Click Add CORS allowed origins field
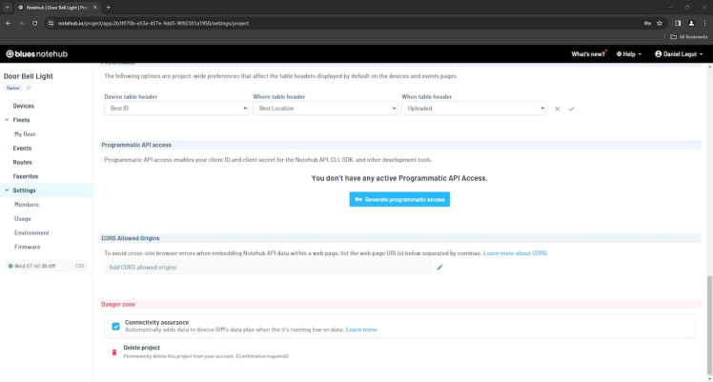 click(268, 267)
